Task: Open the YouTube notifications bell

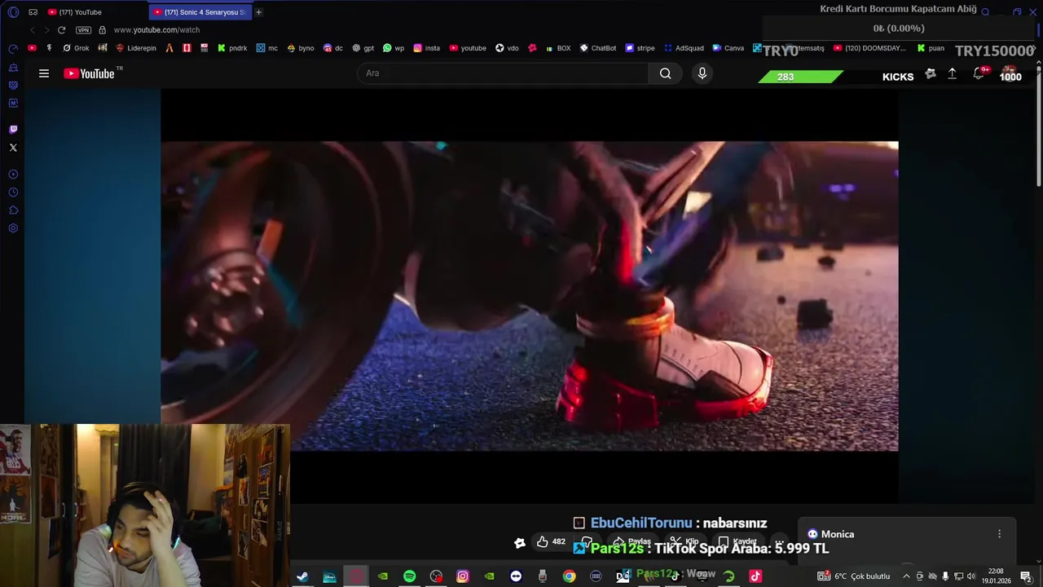Action: pyautogui.click(x=979, y=74)
